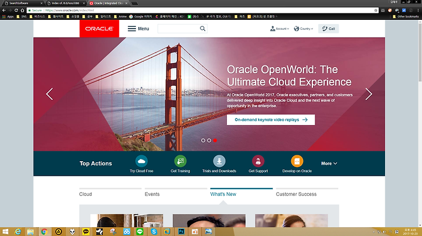Click the Get Training icon
The width and height of the screenshot is (422, 236).
pos(181,161)
